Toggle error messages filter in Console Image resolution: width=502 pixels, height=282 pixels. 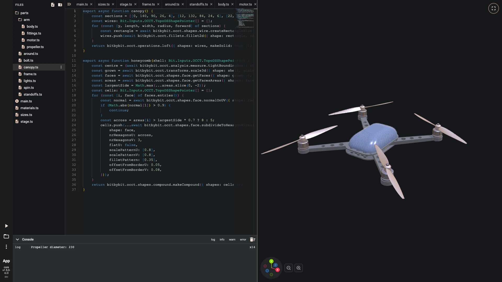[243, 239]
